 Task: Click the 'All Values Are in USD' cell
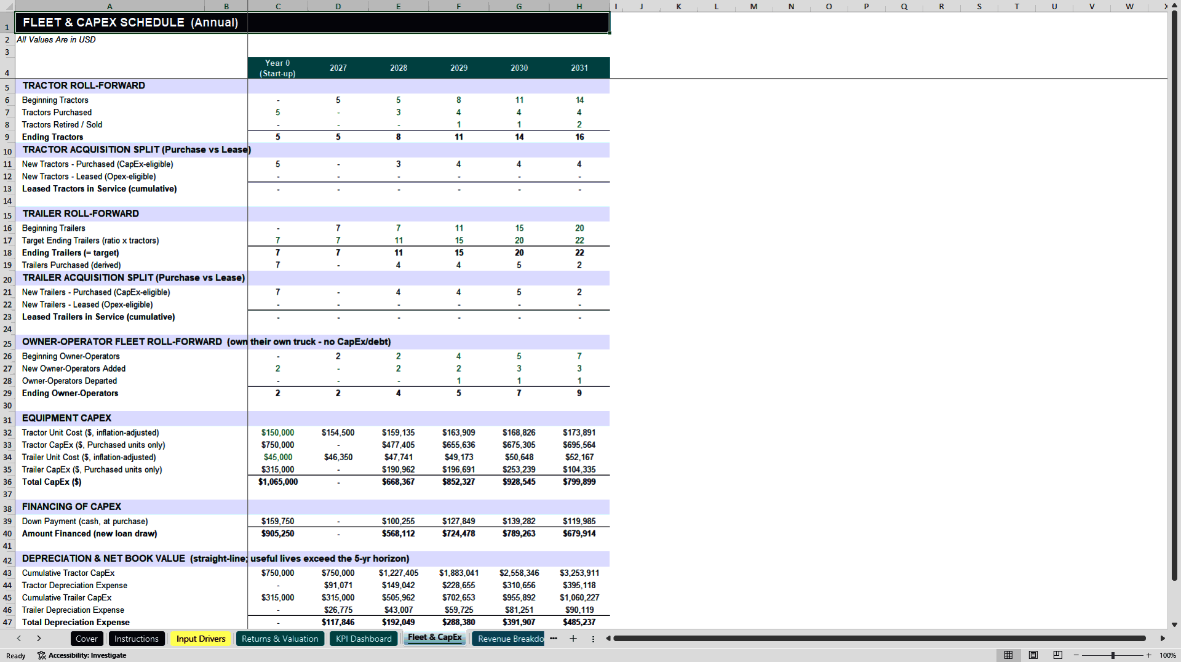coord(57,39)
